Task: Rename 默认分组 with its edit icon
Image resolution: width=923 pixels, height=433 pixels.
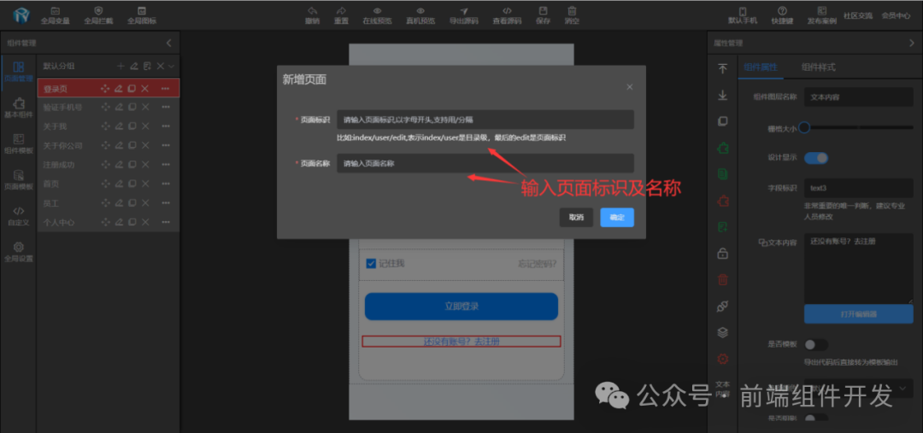Action: tap(134, 66)
